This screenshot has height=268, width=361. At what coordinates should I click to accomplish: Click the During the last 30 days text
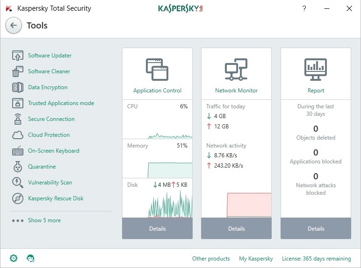316,110
